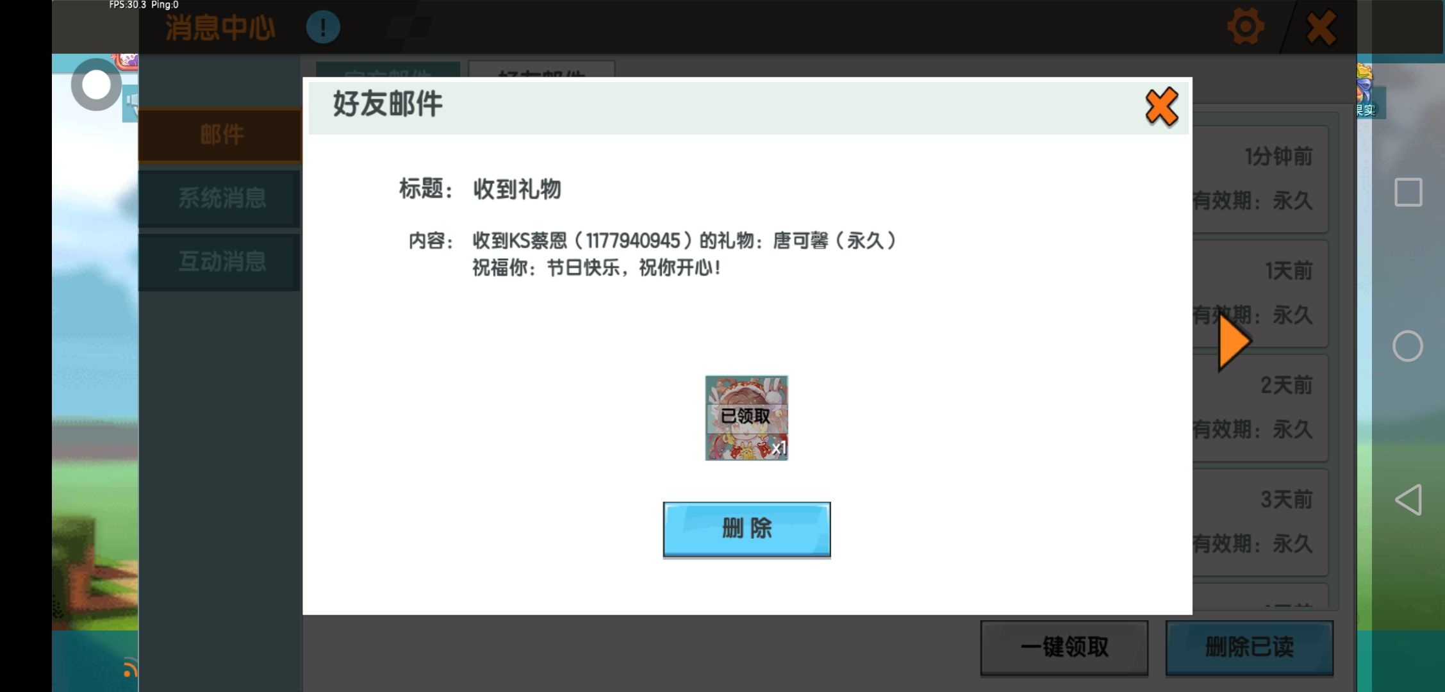Image resolution: width=1445 pixels, height=692 pixels.
Task: Click the 删除已读 button
Action: tap(1249, 647)
